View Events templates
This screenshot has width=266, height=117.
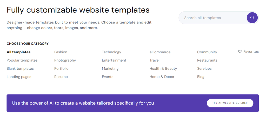108,77
